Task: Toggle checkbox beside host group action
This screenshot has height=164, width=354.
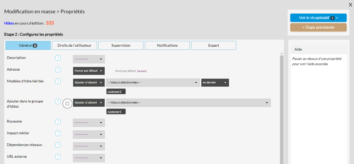Action: (x=67, y=104)
